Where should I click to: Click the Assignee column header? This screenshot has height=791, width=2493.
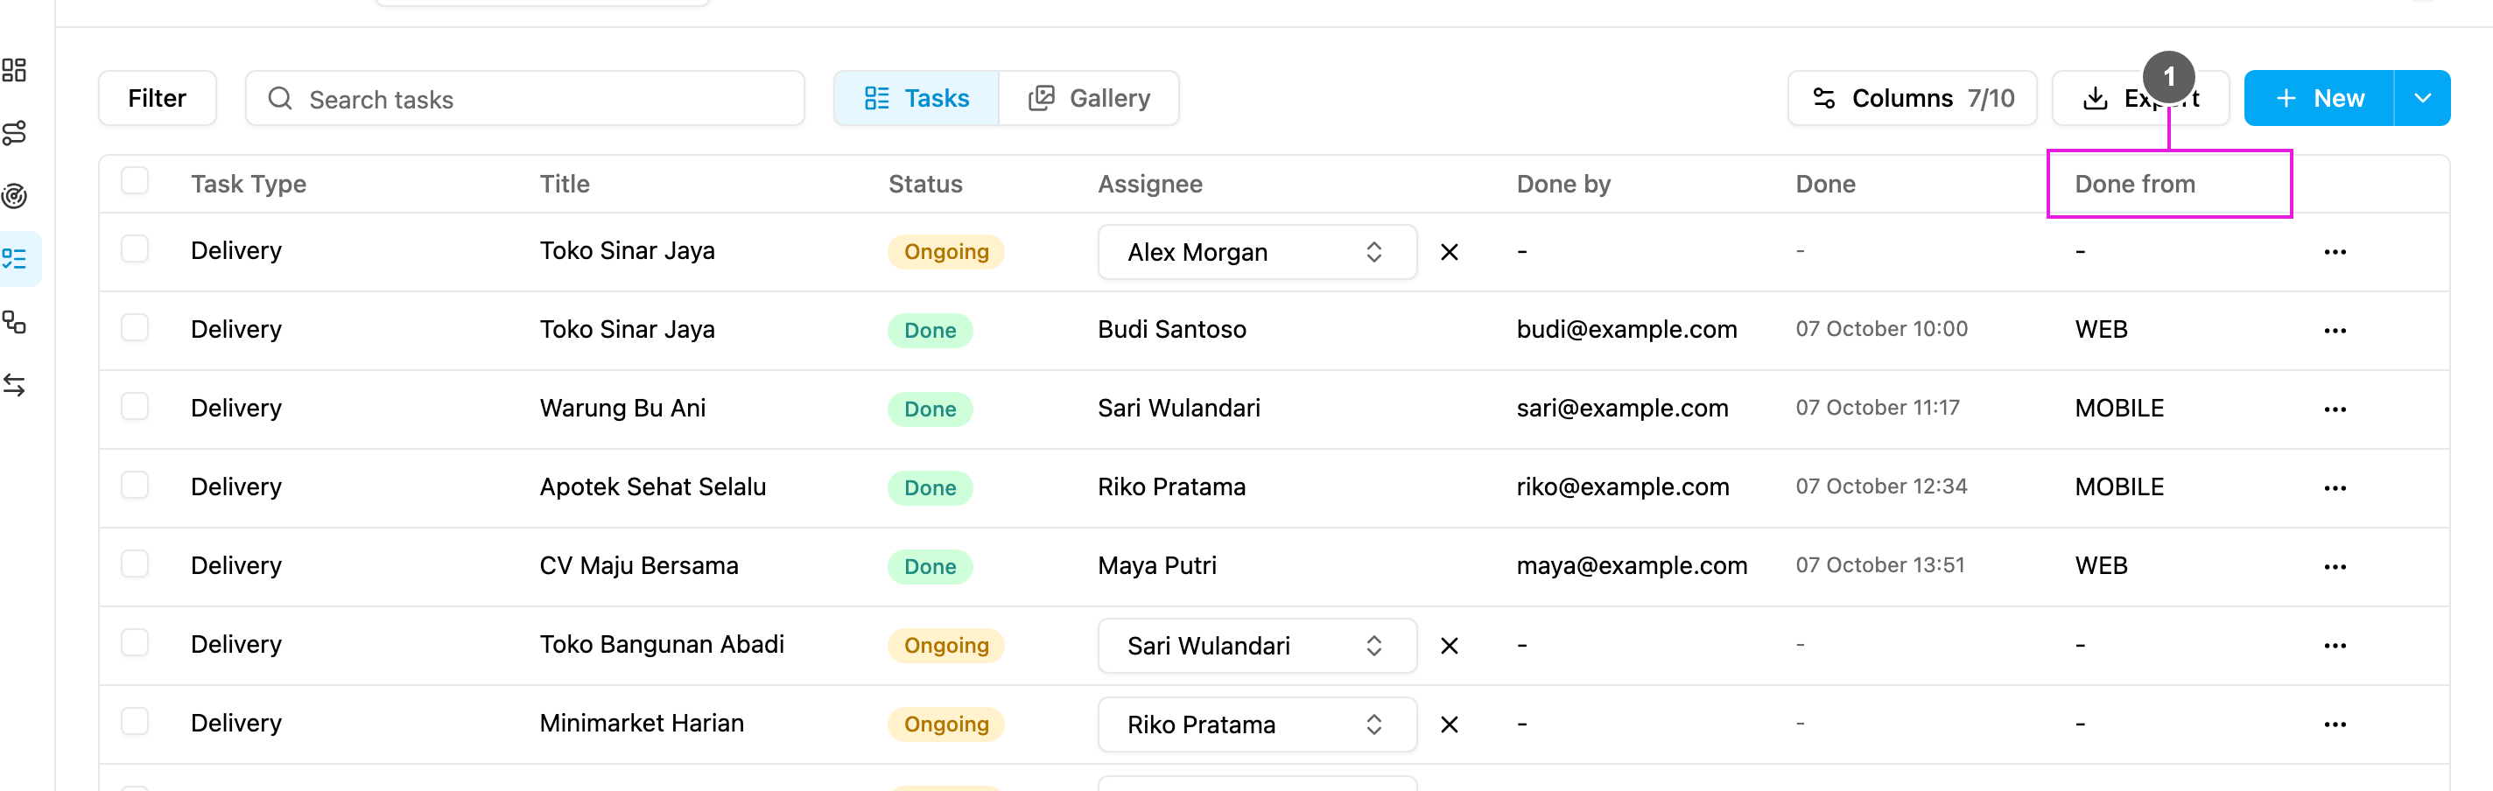[x=1149, y=184]
